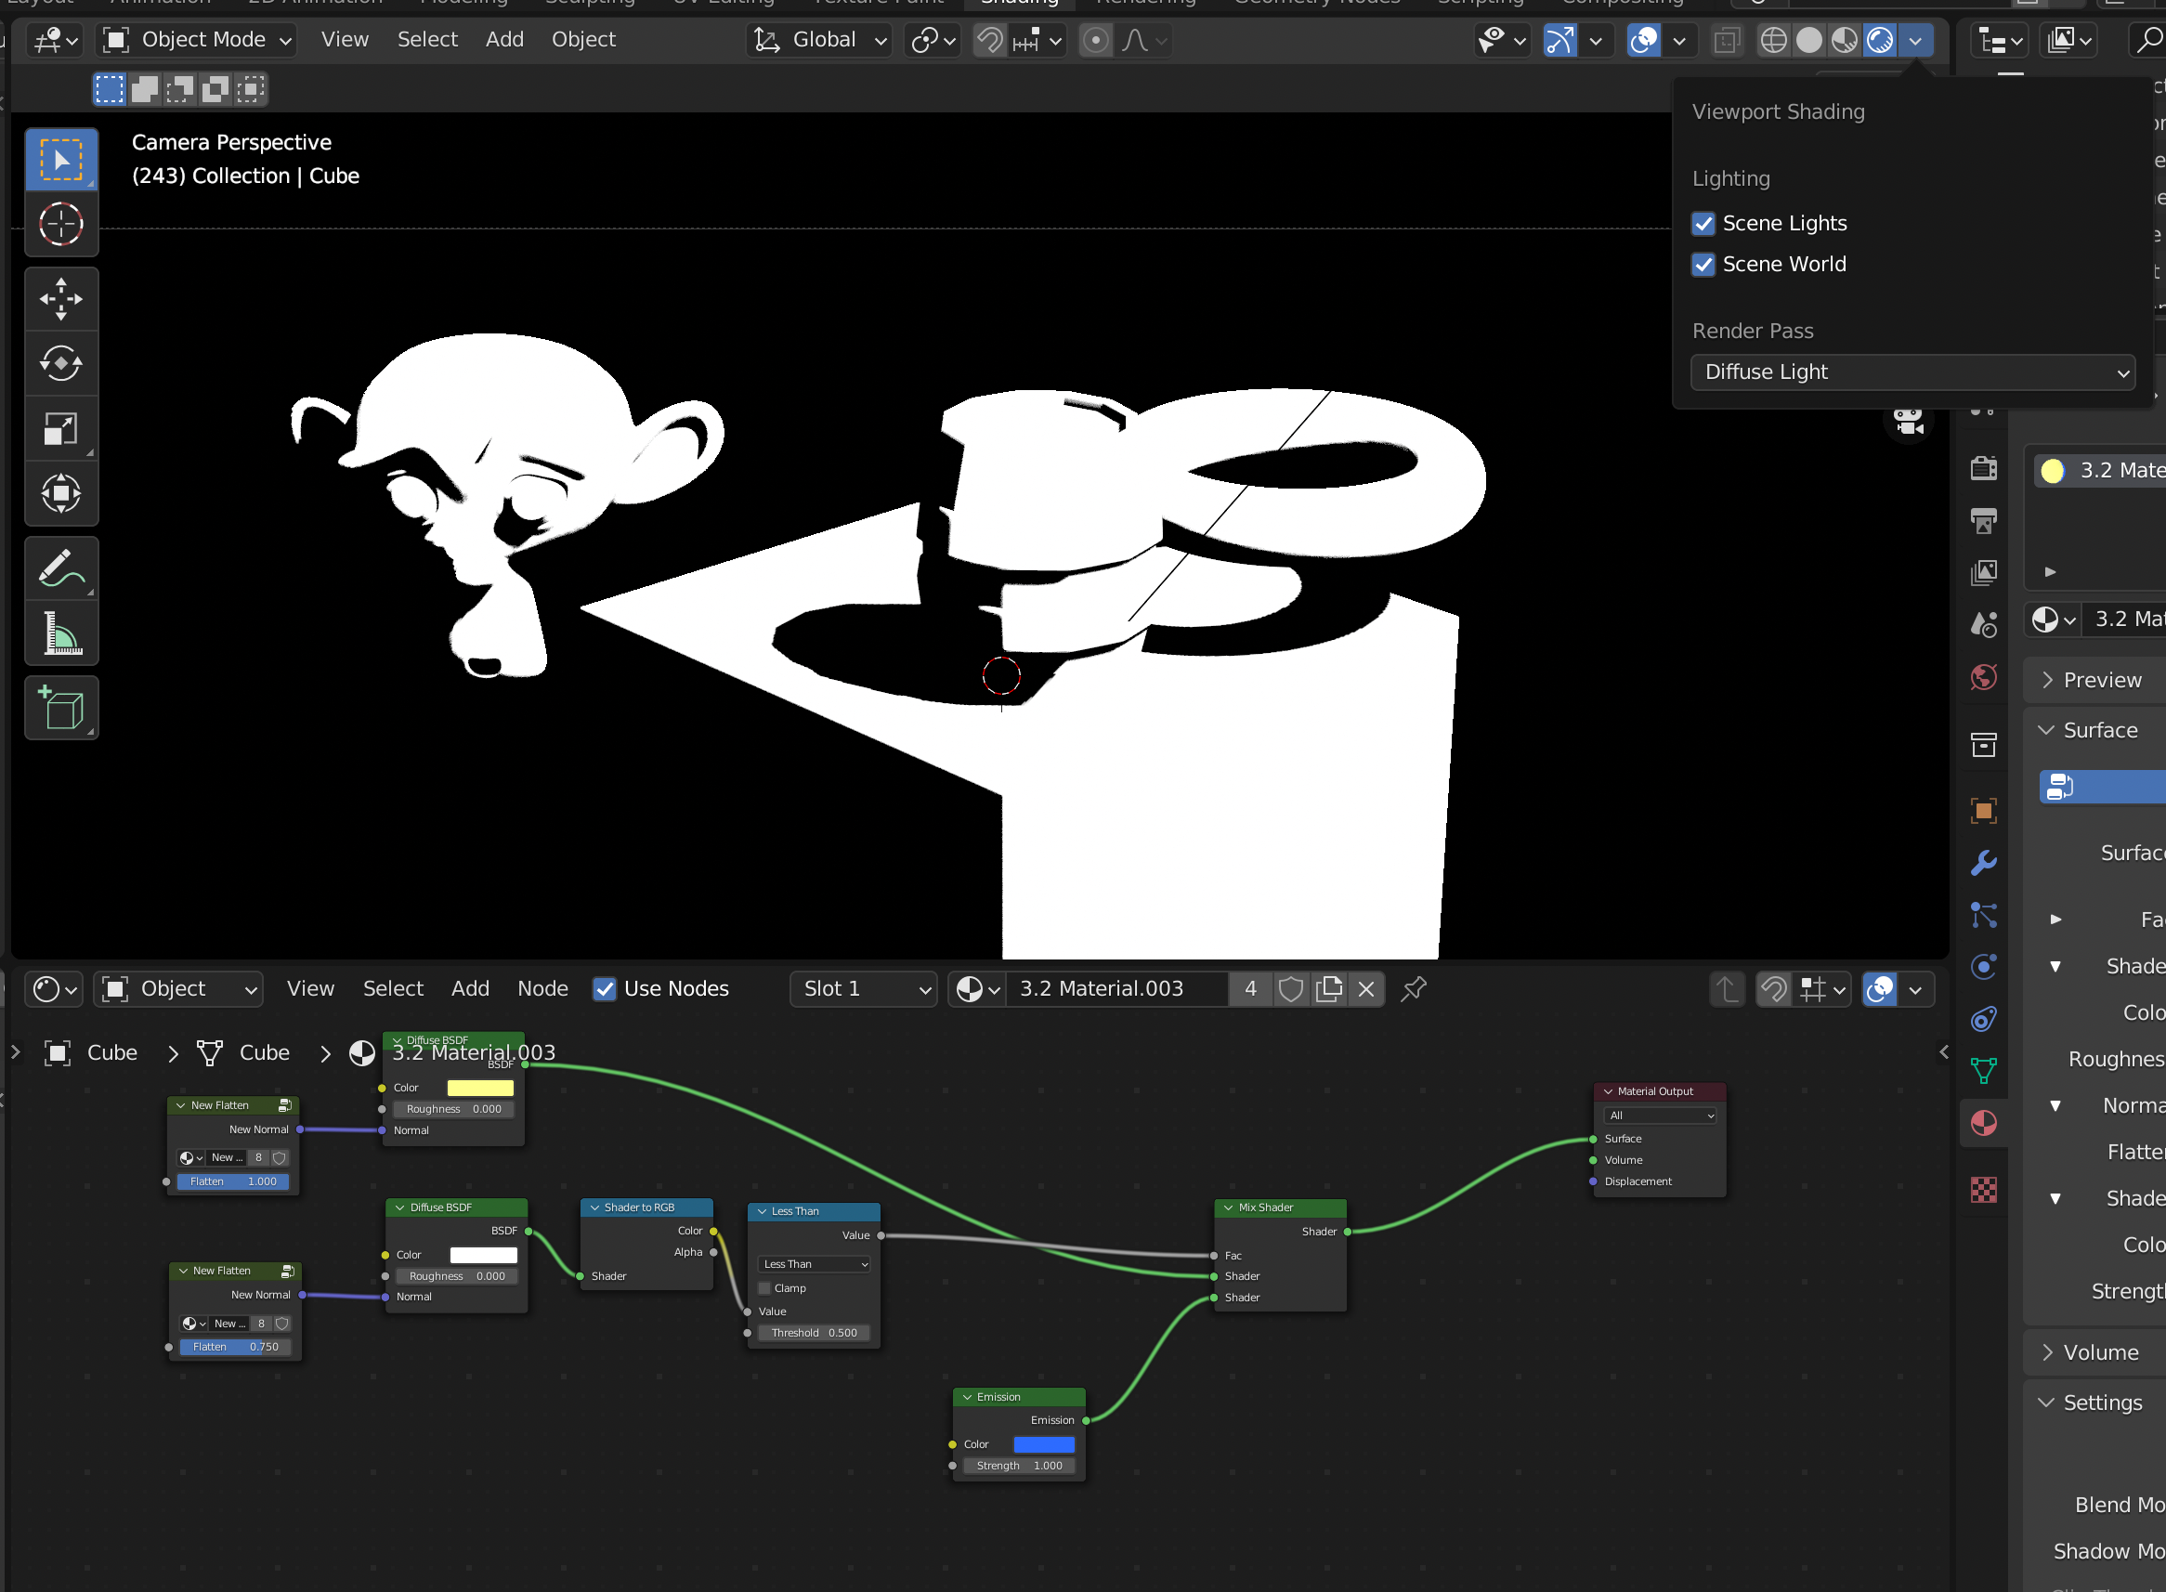Screen dimensions: 2166x1592
Task: Open the 3D viewport Object menu
Action: tap(584, 40)
